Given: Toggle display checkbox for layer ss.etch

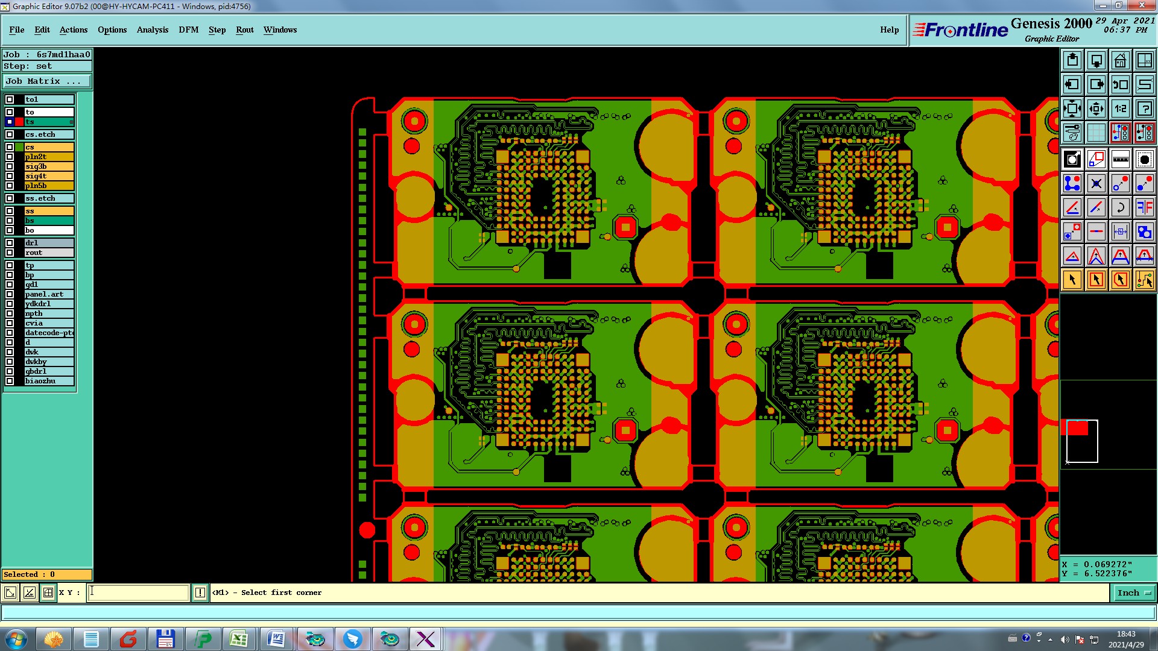Looking at the screenshot, I should tap(10, 198).
